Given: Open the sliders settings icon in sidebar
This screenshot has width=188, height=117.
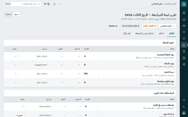Looking at the screenshot, I should point(184,64).
